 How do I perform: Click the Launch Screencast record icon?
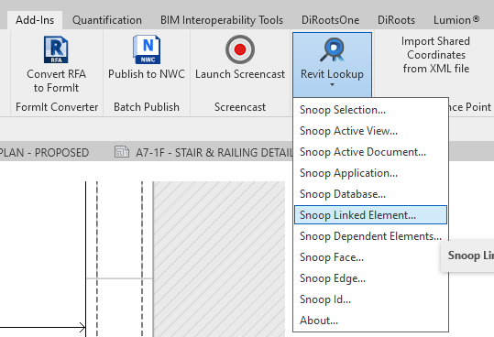(x=240, y=49)
